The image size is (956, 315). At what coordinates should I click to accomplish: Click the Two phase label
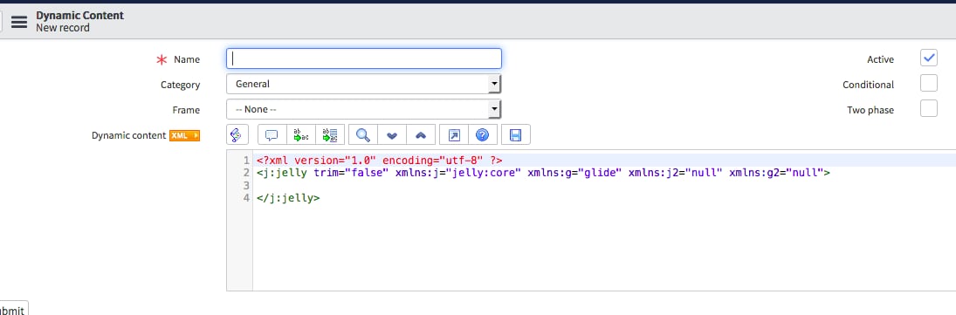click(x=870, y=110)
